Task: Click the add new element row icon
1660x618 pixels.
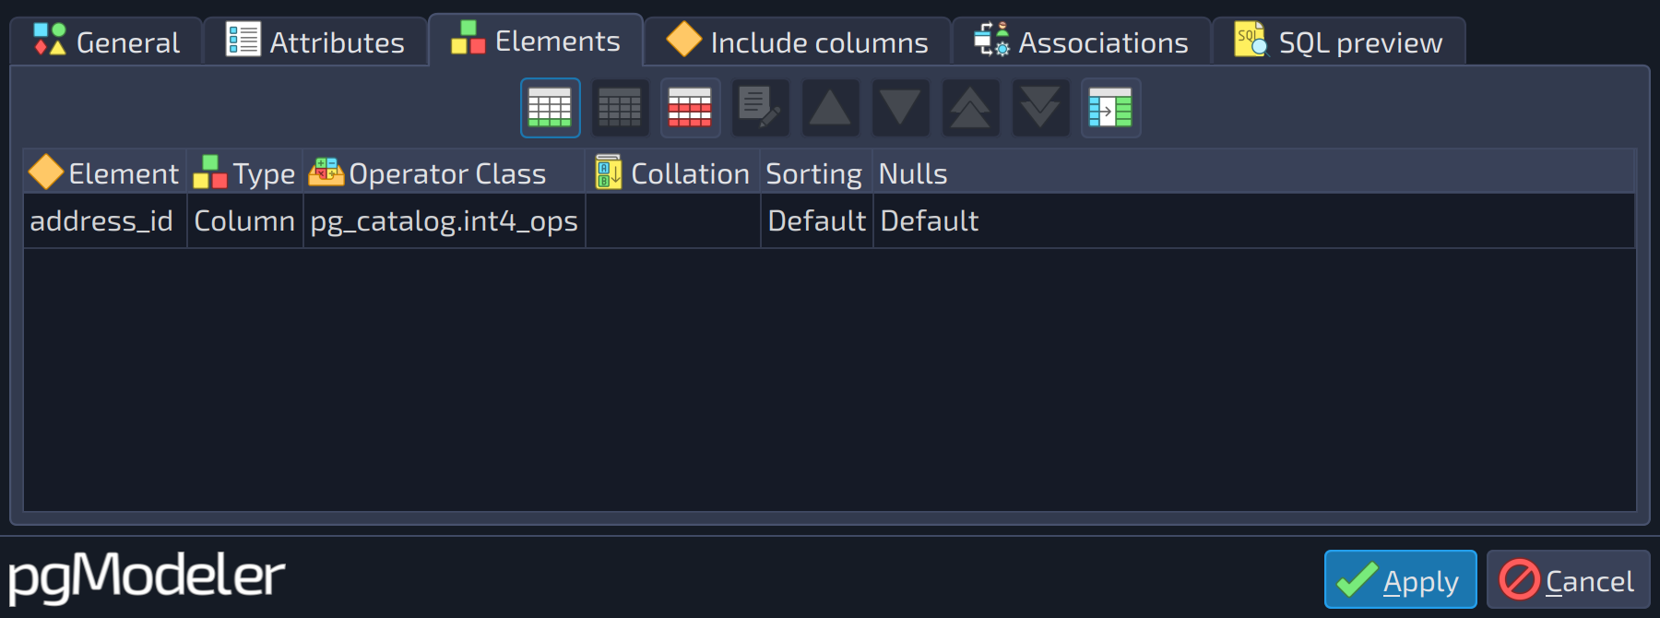Action: pyautogui.click(x=551, y=108)
